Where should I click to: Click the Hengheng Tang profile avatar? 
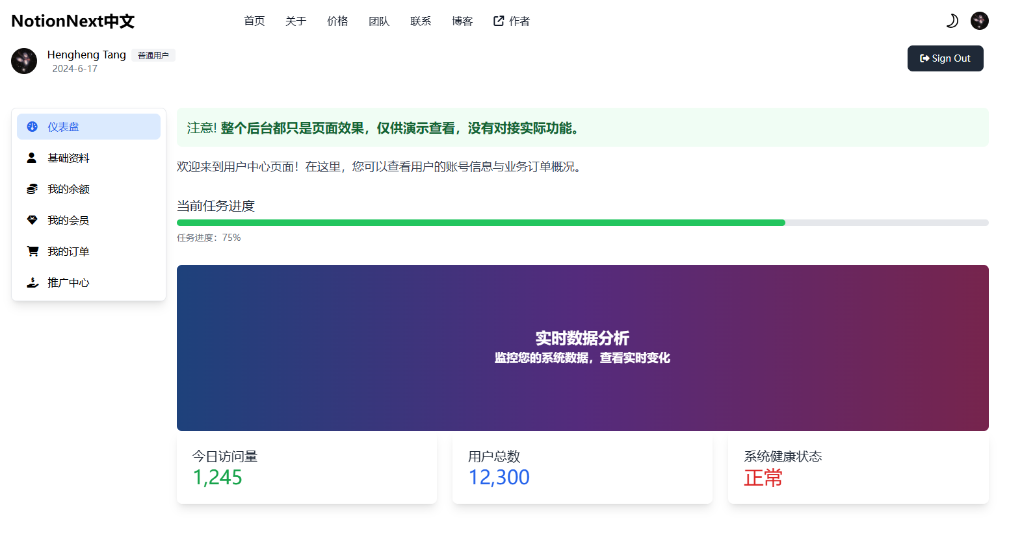(x=24, y=61)
